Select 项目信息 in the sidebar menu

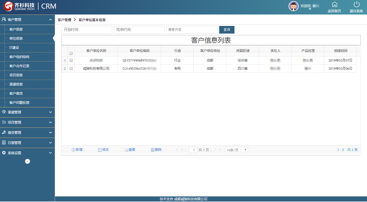coord(16,75)
